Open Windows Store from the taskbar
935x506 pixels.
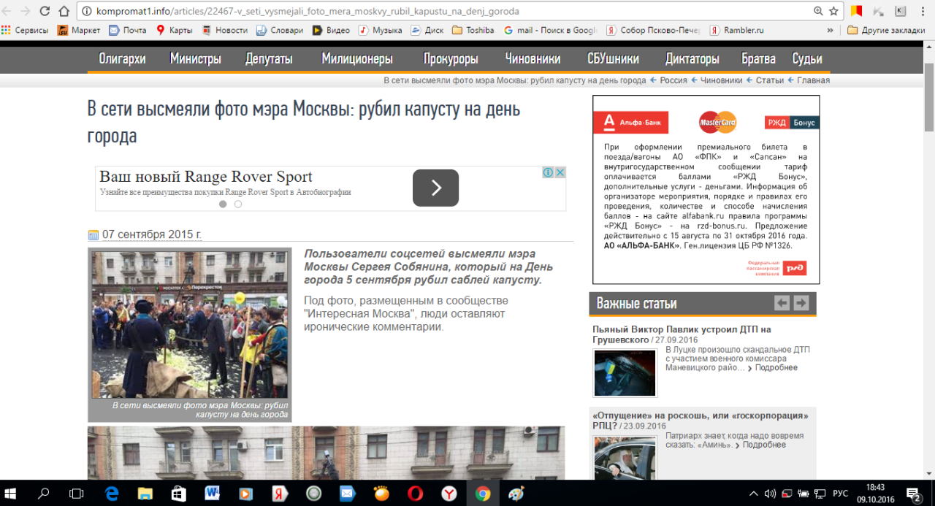tap(179, 493)
